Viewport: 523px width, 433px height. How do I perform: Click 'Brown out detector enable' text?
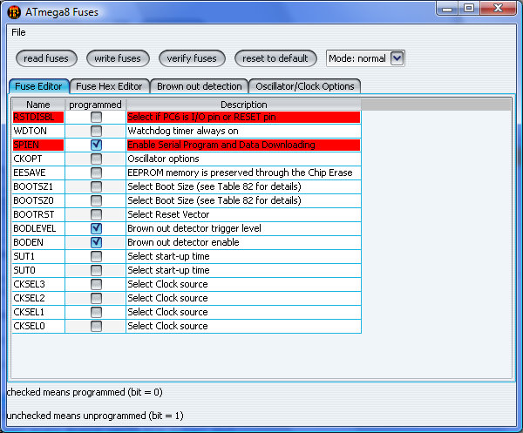183,242
